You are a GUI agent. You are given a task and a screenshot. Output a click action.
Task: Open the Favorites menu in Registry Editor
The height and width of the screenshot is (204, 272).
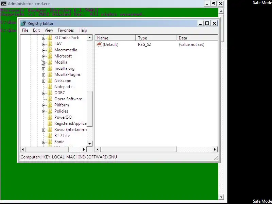click(x=66, y=30)
